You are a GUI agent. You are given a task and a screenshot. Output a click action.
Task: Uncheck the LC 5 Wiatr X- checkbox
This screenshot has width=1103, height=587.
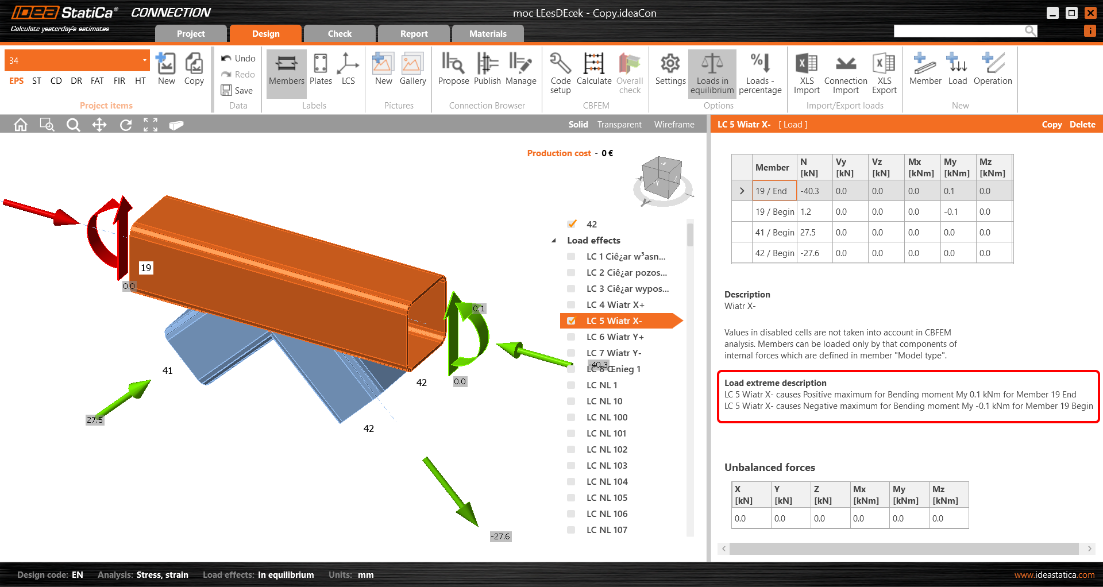pos(571,321)
